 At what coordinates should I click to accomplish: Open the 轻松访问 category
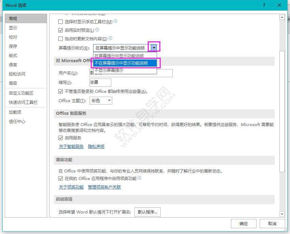(26, 74)
